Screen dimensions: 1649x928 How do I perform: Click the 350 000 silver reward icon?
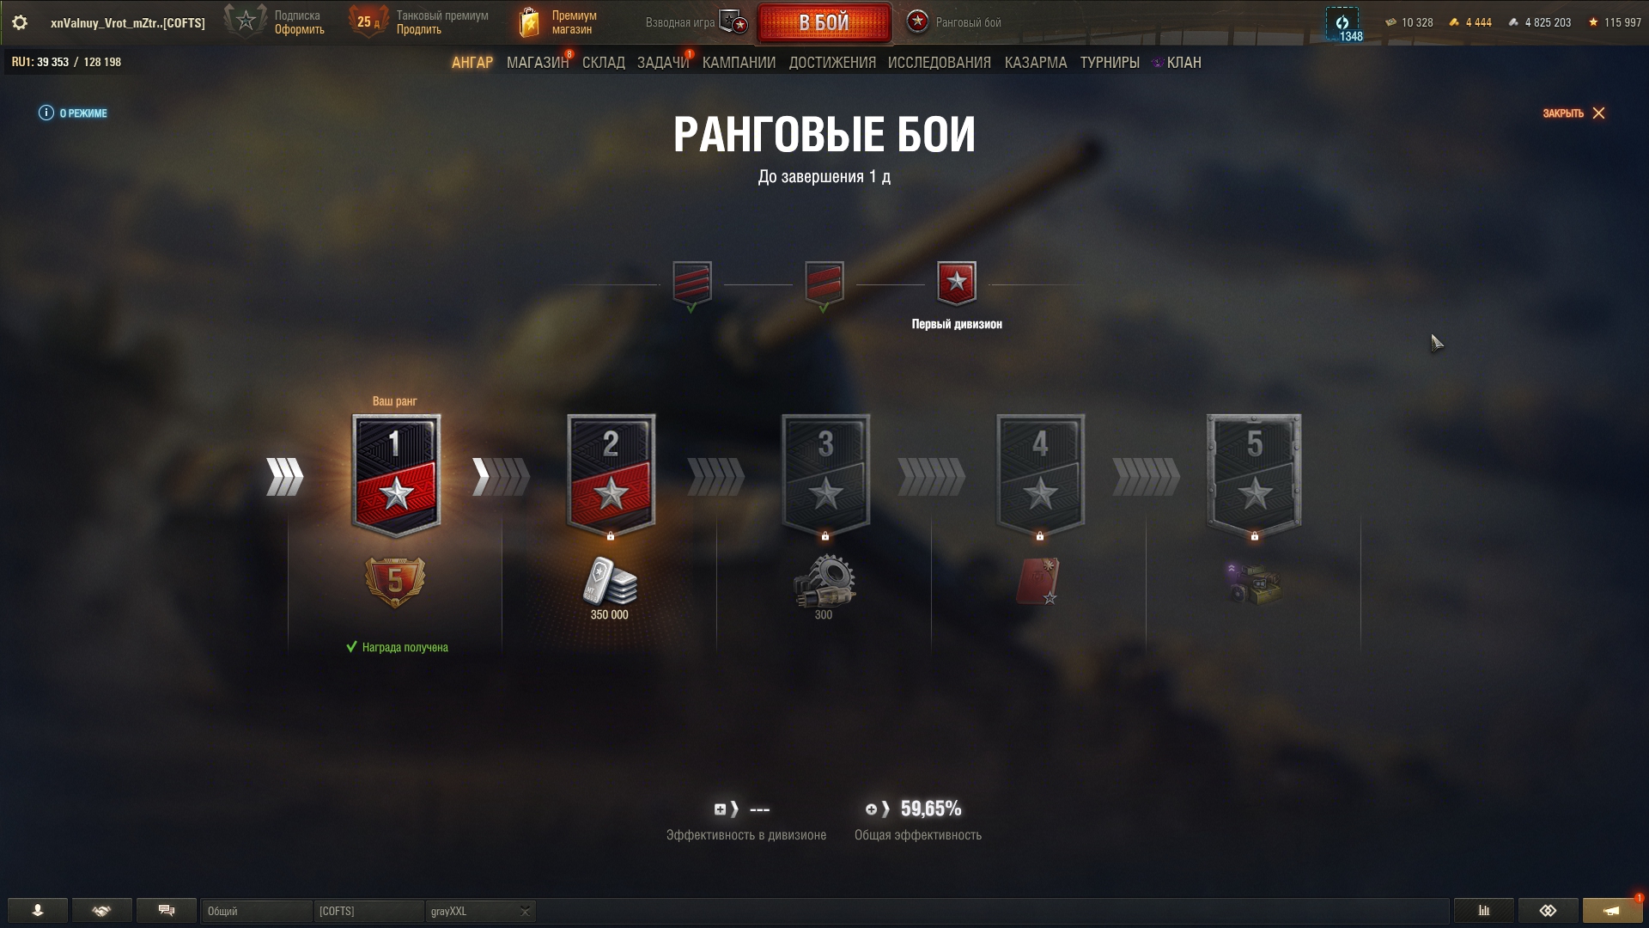610,582
